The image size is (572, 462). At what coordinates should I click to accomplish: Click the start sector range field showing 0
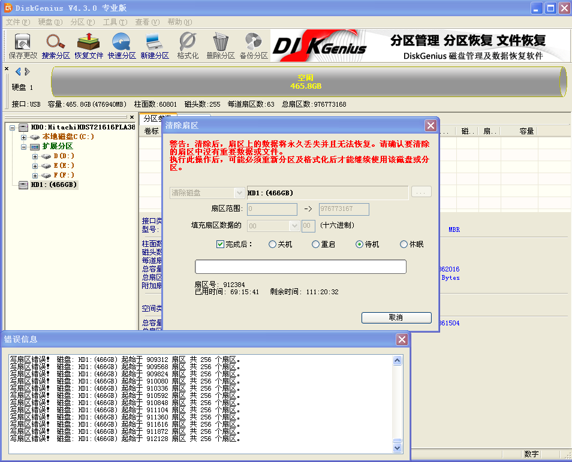pos(272,209)
